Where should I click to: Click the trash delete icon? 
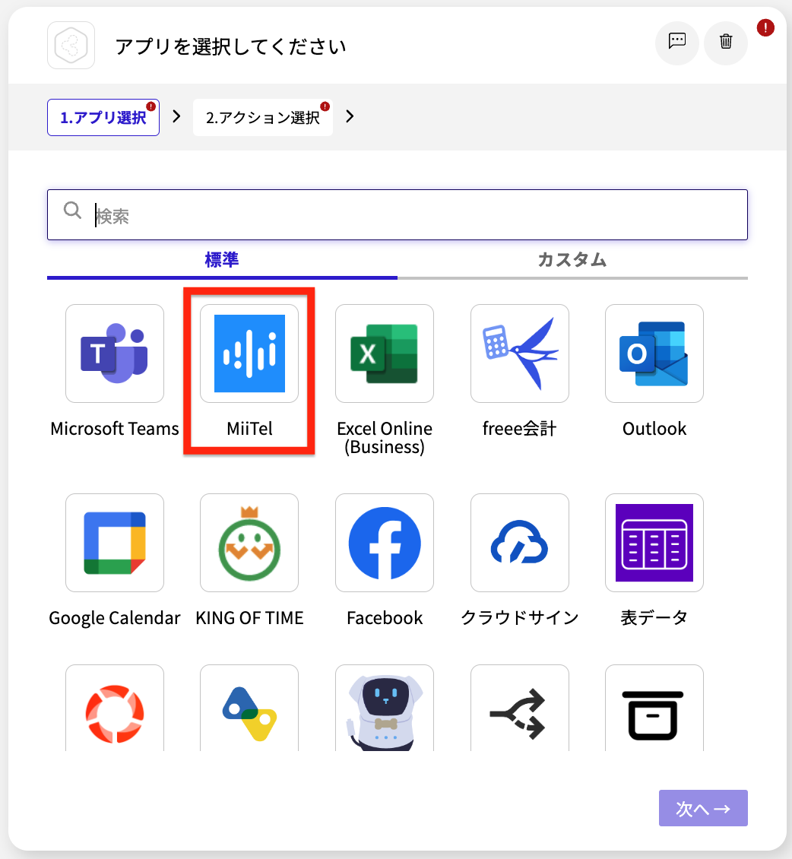(x=726, y=42)
